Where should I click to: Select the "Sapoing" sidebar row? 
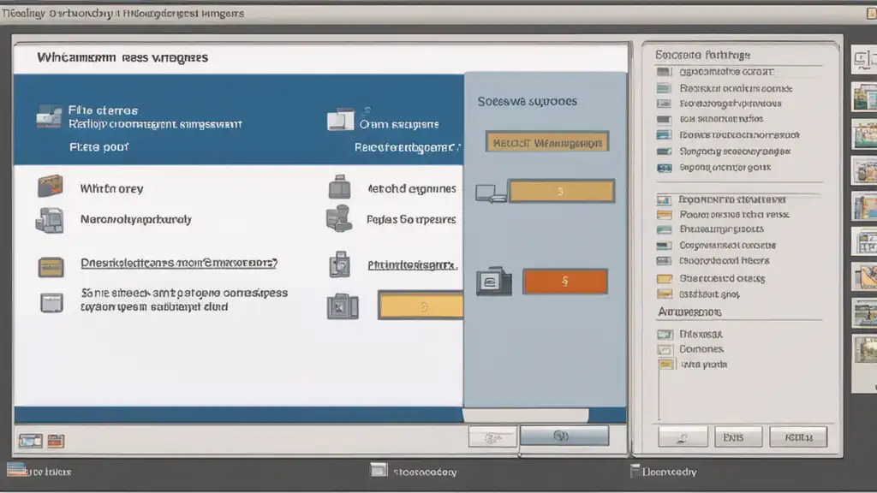[x=725, y=167]
